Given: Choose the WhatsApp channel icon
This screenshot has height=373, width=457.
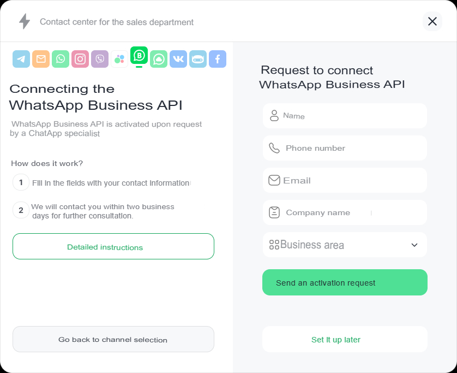Looking at the screenshot, I should [61, 59].
